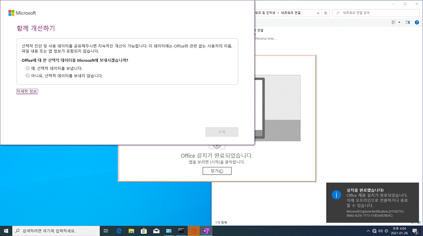Click the '1개 항목' status bar text
The width and height of the screenshot is (423, 236).
pos(221,222)
